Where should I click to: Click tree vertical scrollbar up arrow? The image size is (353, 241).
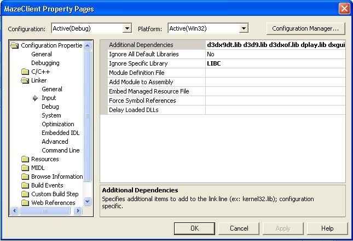(x=87, y=46)
